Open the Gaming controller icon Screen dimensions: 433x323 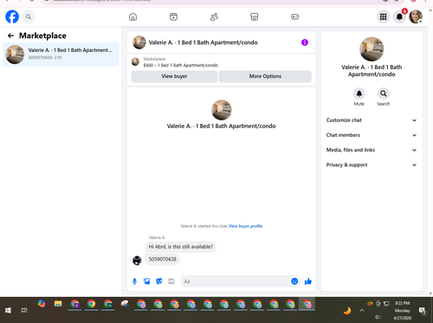(x=294, y=16)
